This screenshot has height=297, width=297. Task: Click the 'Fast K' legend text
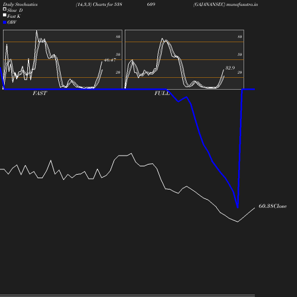(14, 16)
